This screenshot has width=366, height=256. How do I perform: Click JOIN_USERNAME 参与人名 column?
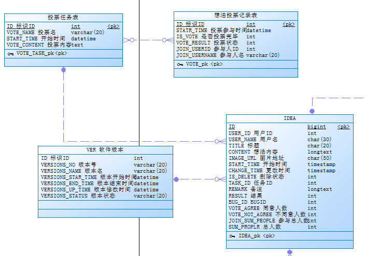click(x=210, y=55)
